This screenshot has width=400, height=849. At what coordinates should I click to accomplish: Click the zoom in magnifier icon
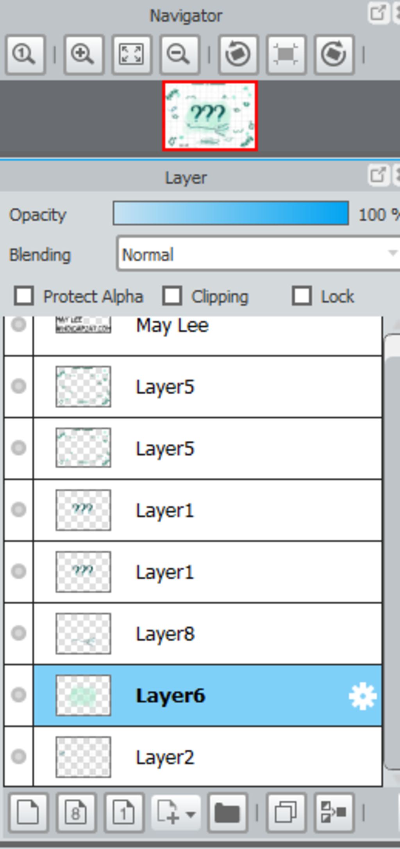[84, 55]
